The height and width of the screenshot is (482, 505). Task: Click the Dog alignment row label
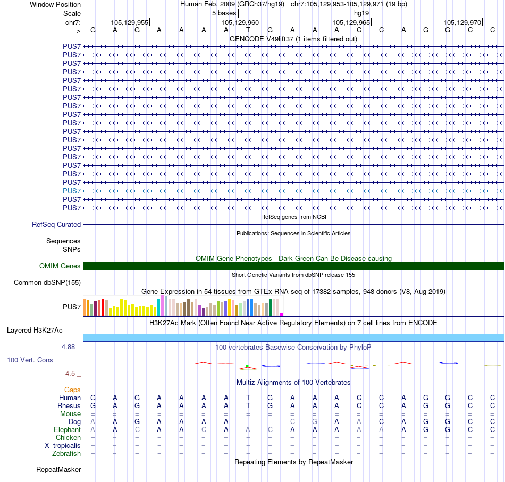[74, 422]
